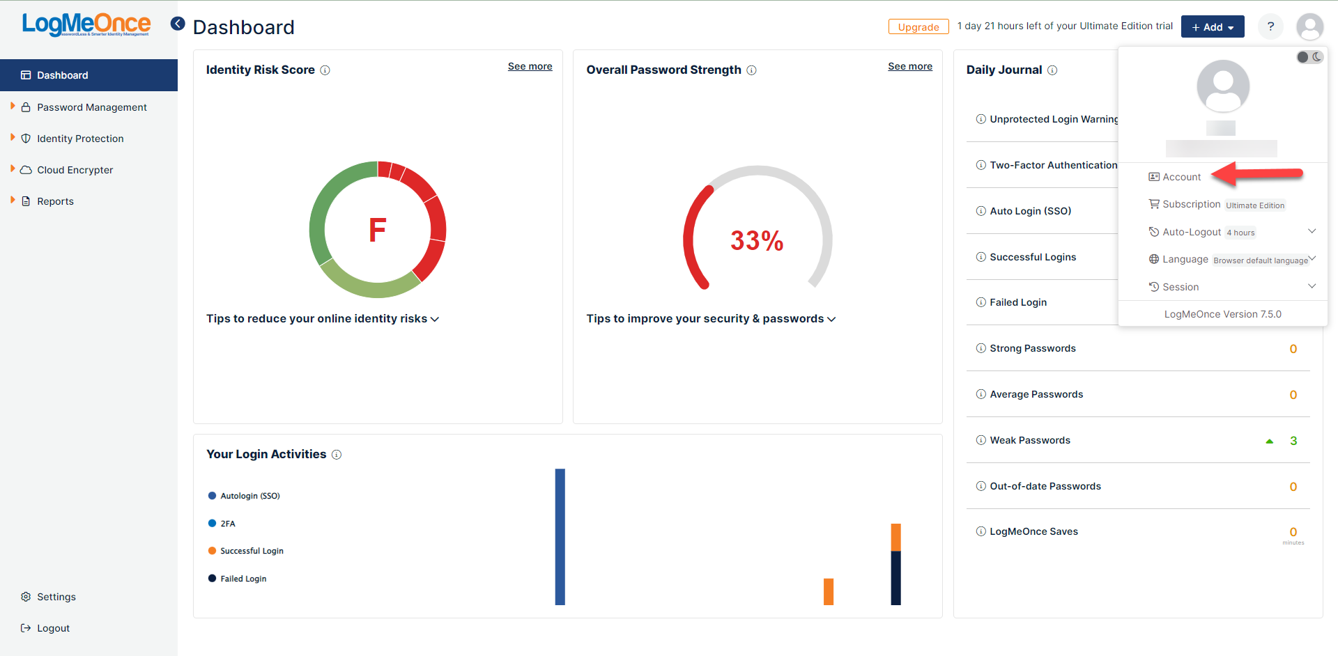The image size is (1338, 656).
Task: Click the Reports document icon
Action: pyautogui.click(x=26, y=201)
